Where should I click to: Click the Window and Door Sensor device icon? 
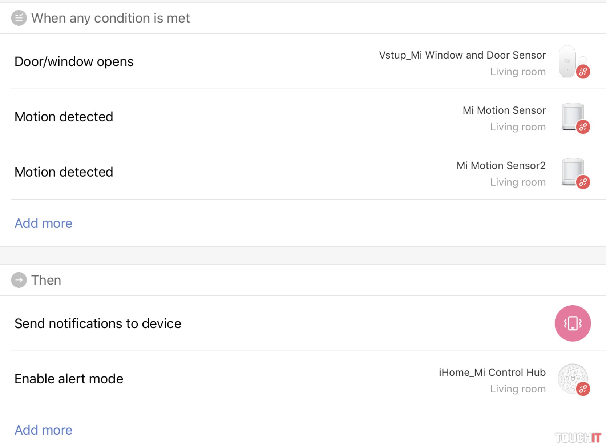(x=573, y=62)
